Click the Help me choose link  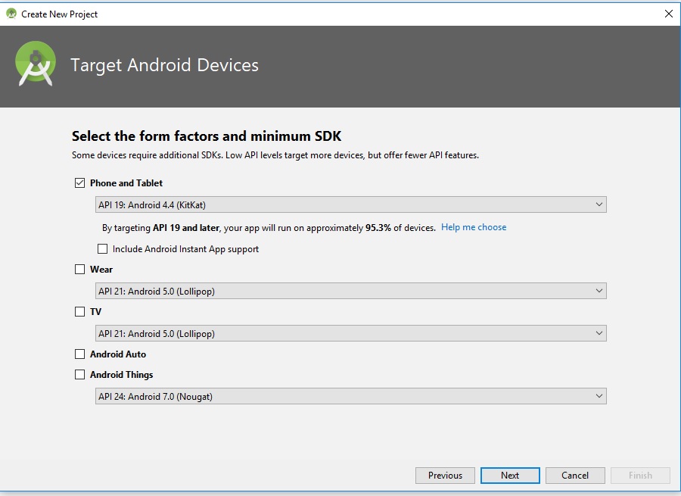[x=474, y=227]
